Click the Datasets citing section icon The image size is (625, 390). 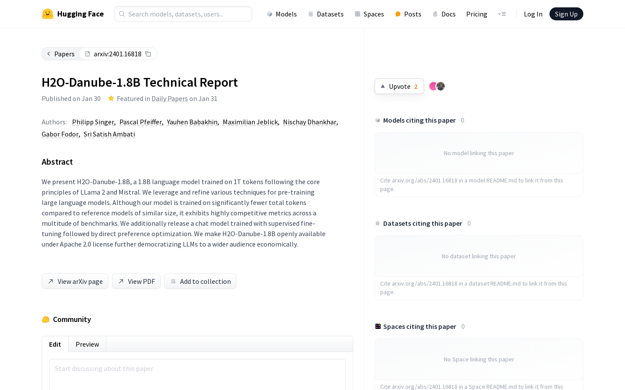tap(378, 223)
